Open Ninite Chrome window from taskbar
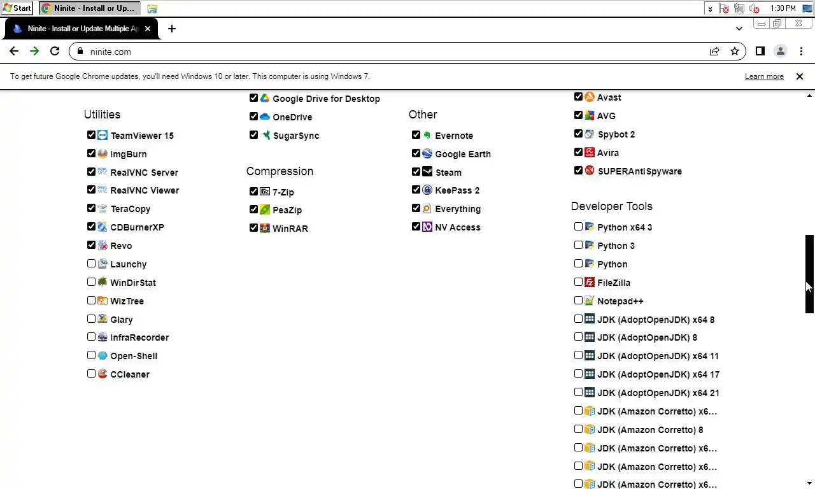Viewport: 815px width, 489px height. [89, 8]
